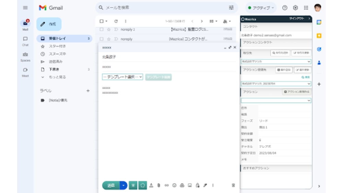Tick the select-all messages checkbox

click(x=102, y=21)
